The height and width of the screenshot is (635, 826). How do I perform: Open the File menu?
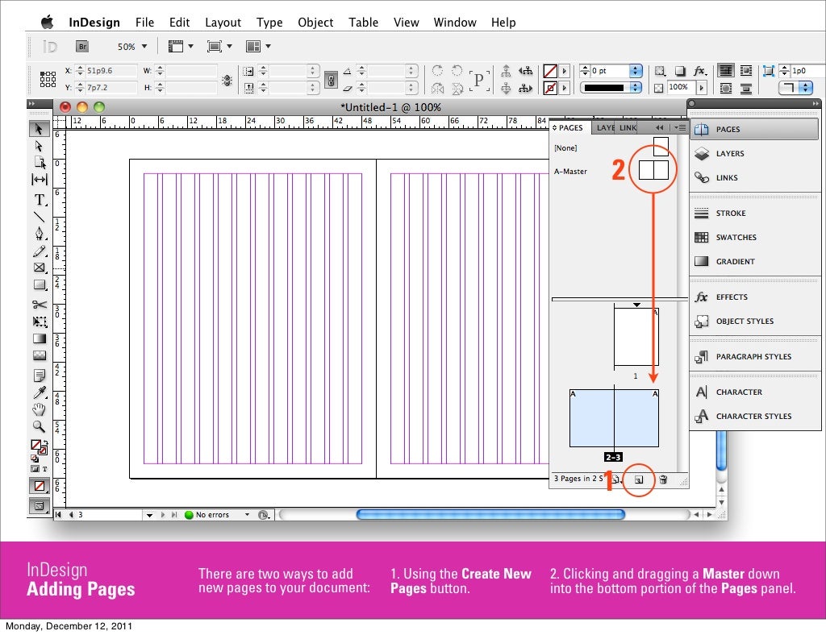[x=144, y=22]
